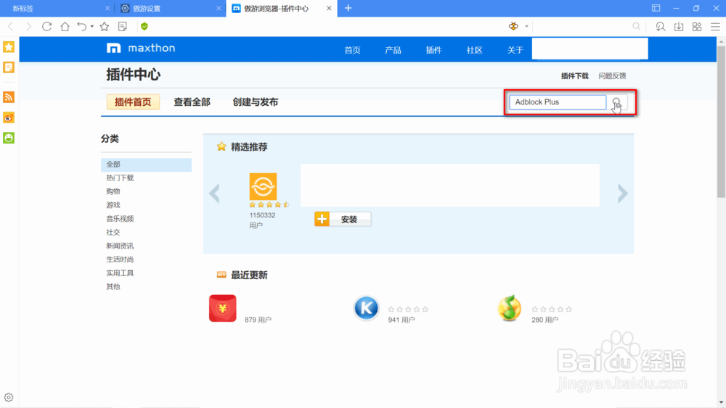Open the reader mode note icon

123,26
